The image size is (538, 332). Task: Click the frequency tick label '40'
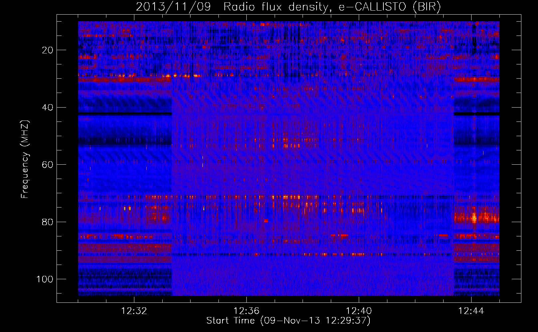coord(48,108)
